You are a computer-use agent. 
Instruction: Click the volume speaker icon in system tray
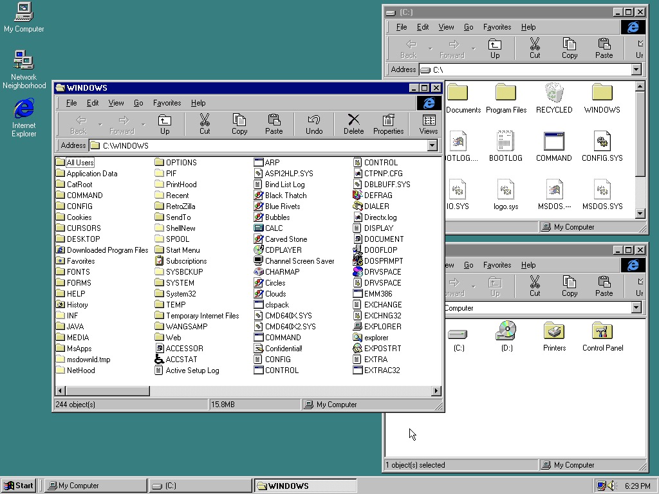pyautogui.click(x=612, y=486)
